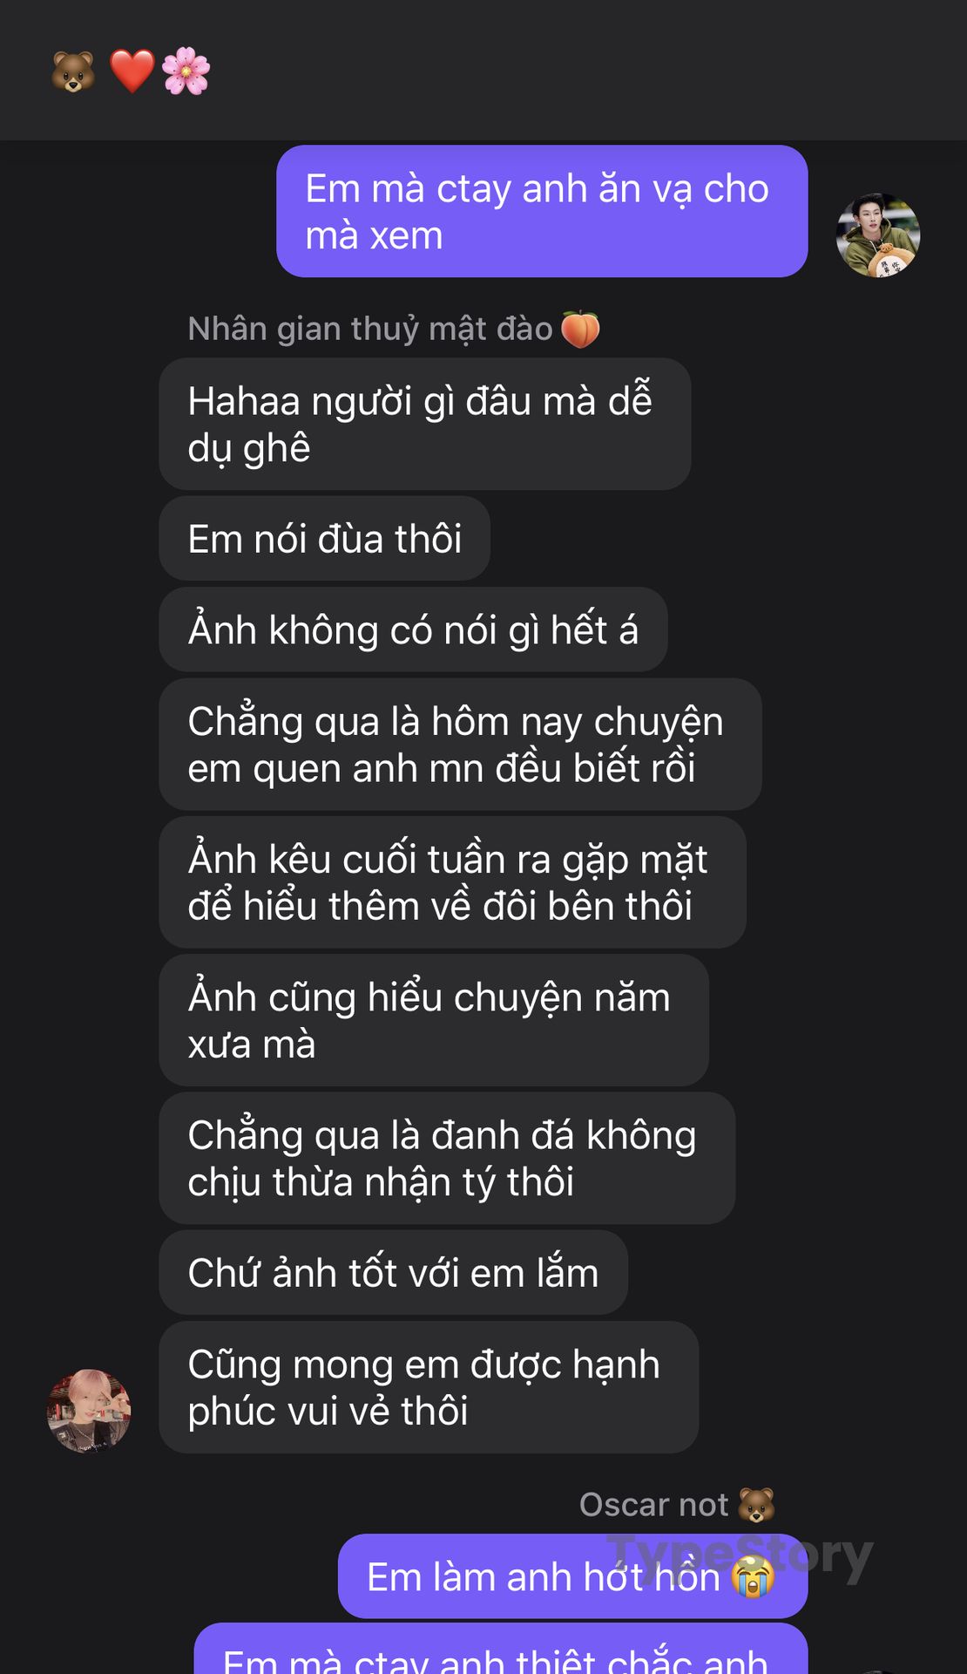This screenshot has height=1674, width=967.
Task: Tap the peach emoji beside the nickname
Action: point(580,330)
